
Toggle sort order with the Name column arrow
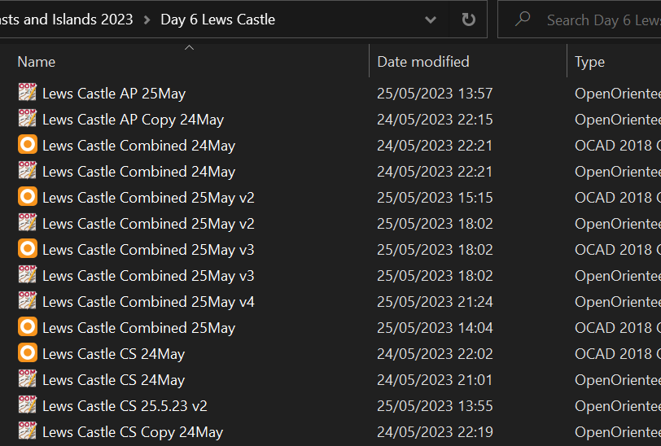pos(190,48)
